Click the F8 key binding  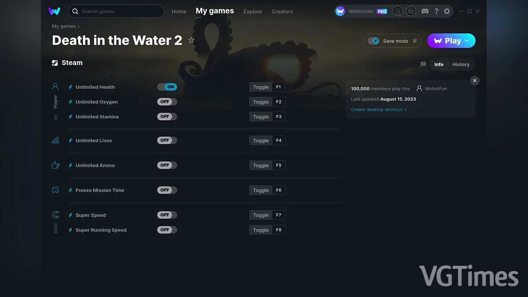coord(279,230)
